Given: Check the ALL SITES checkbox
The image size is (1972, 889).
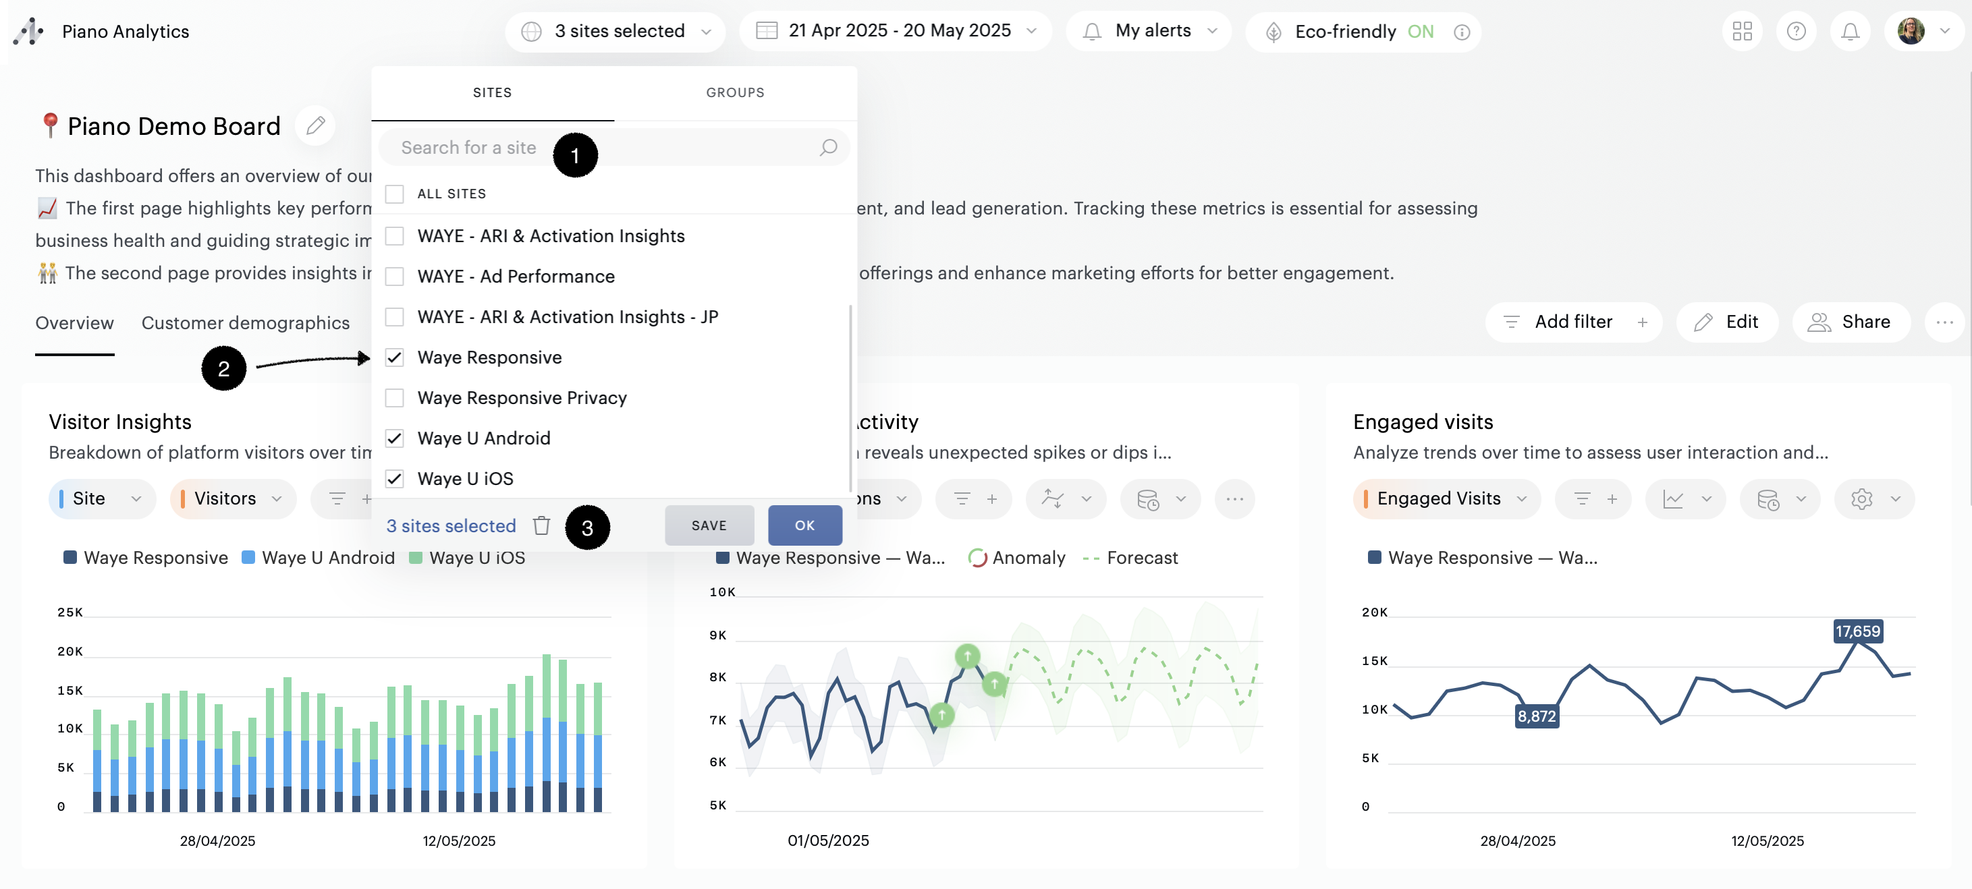Looking at the screenshot, I should pyautogui.click(x=394, y=194).
